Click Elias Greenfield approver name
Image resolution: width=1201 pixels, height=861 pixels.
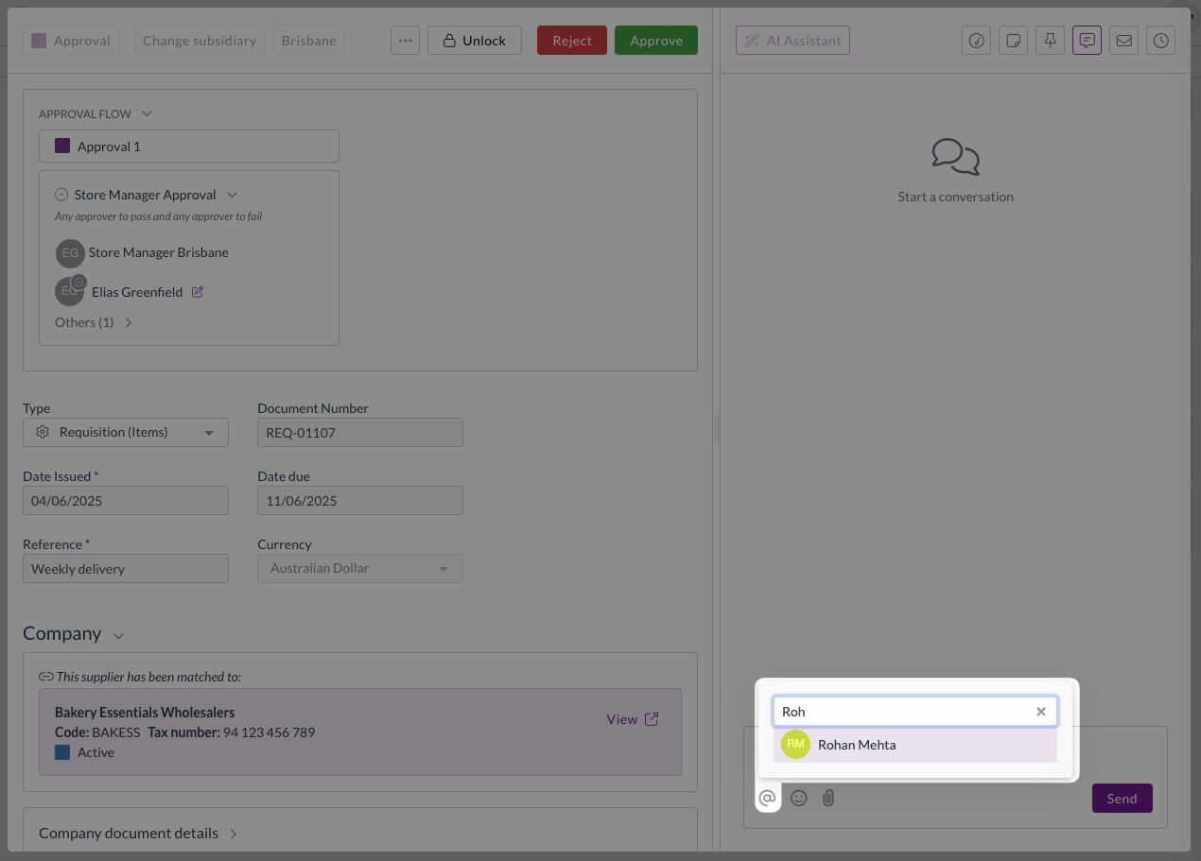137,292
